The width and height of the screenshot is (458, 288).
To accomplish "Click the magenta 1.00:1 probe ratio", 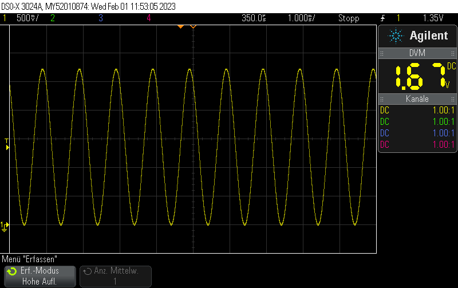I will (x=443, y=145).
